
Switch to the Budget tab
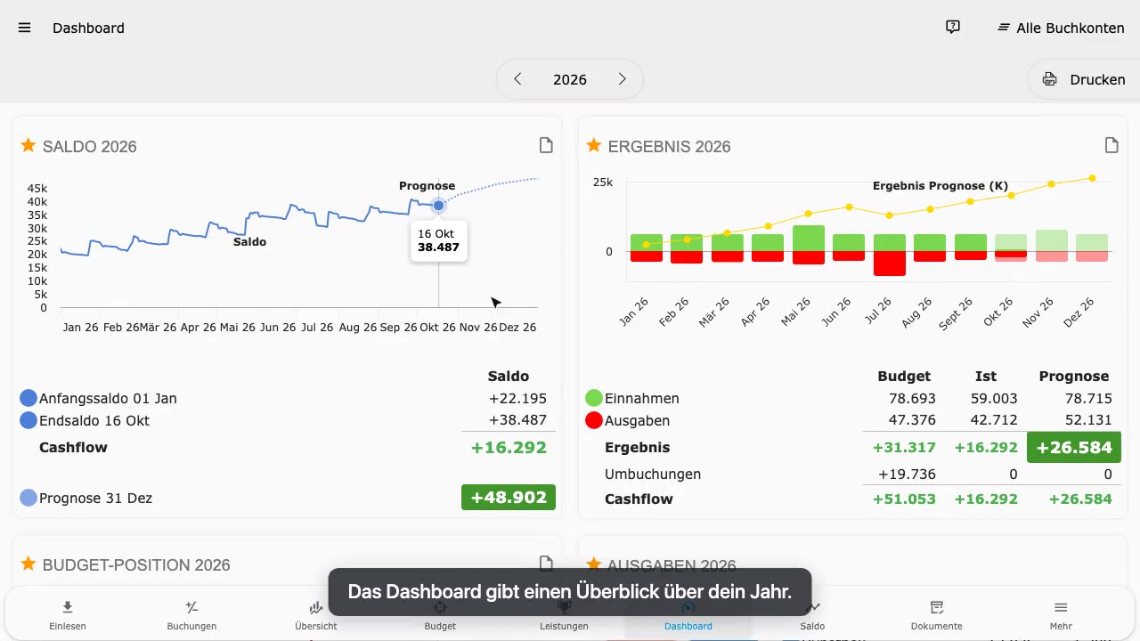(x=440, y=613)
